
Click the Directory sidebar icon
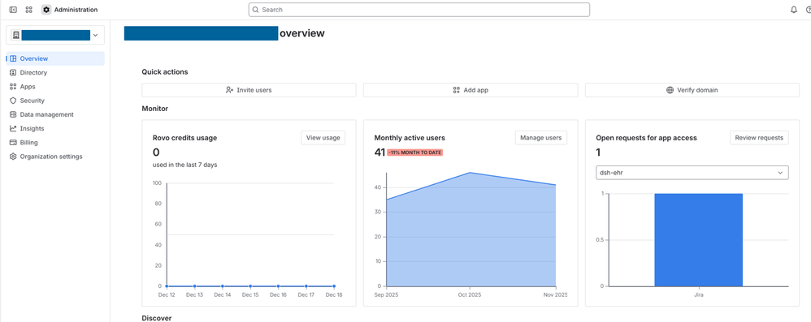(14, 73)
